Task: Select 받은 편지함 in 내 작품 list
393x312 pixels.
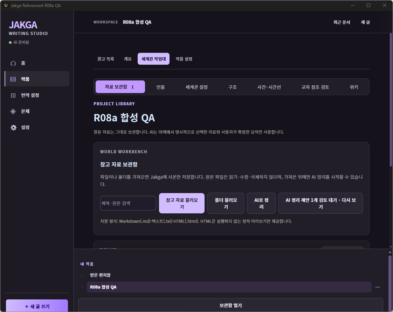Action: (100, 275)
